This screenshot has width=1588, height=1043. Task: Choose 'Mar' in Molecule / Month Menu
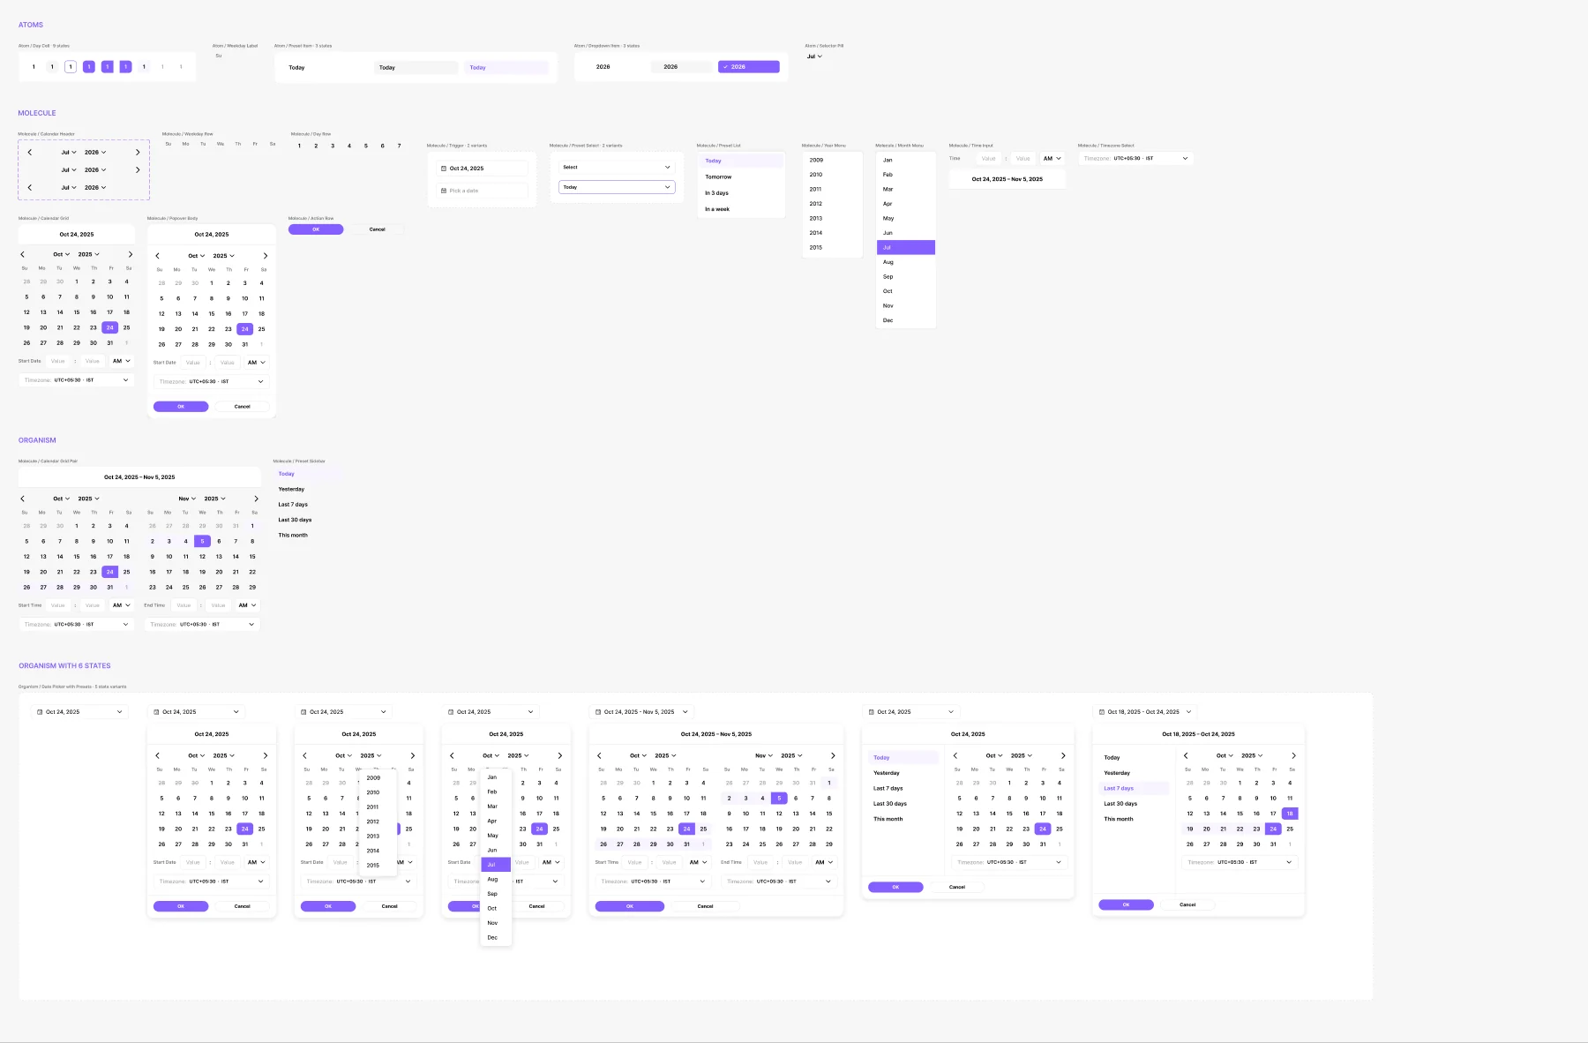[x=906, y=189]
